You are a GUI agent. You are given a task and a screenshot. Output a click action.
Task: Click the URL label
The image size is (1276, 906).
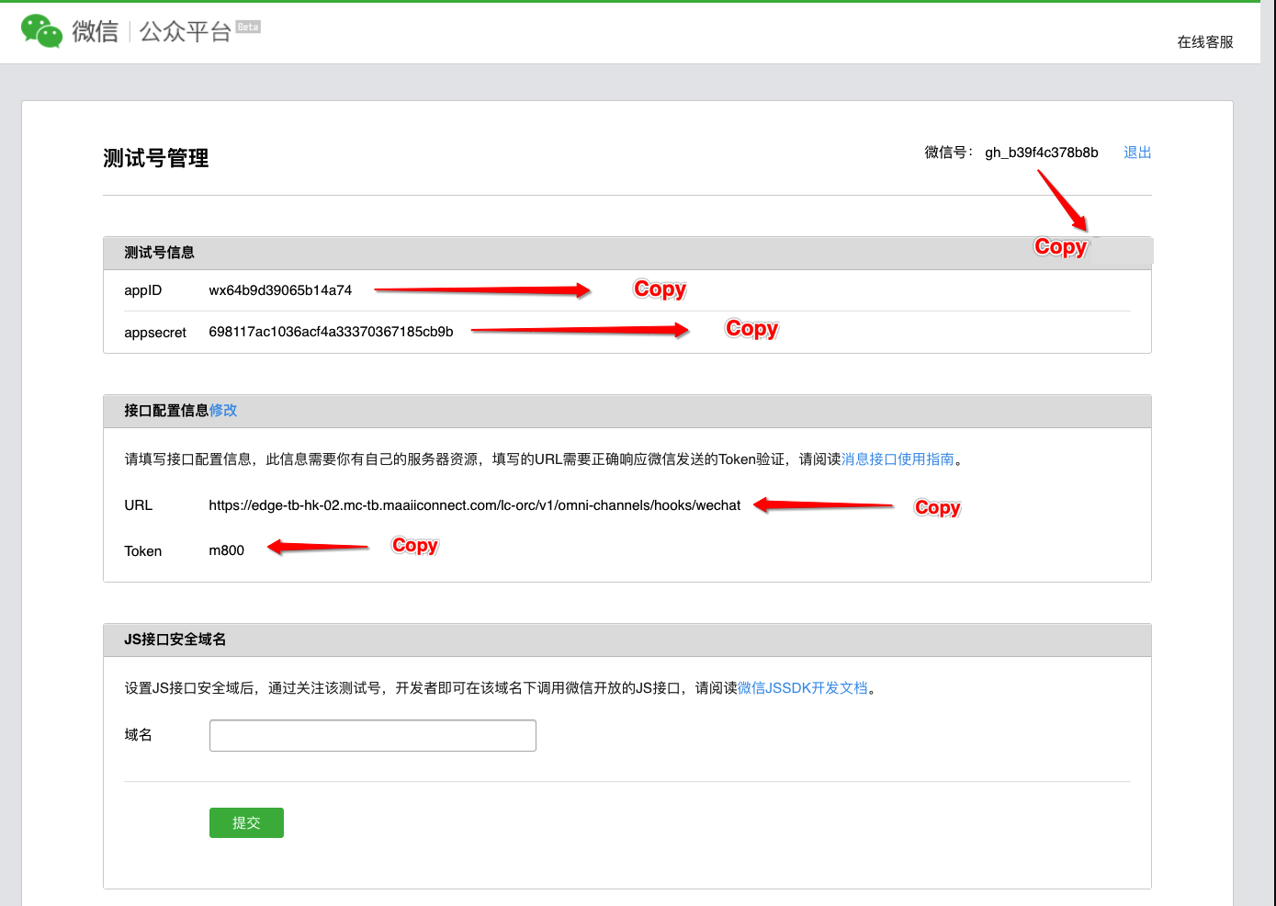tap(139, 505)
